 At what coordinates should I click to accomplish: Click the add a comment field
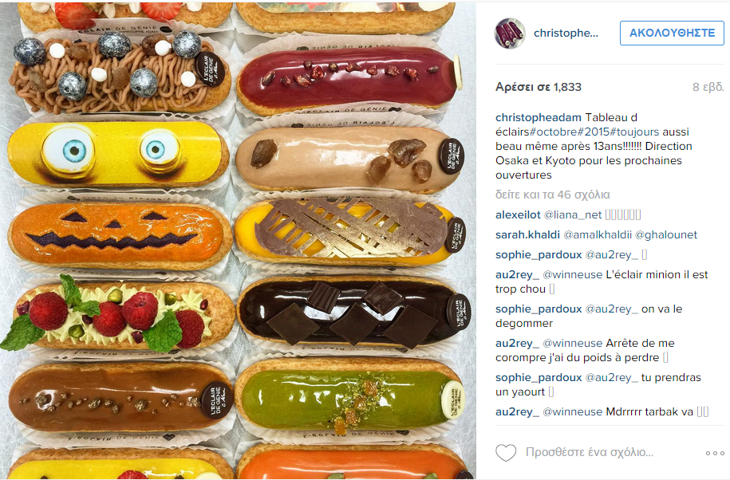(590, 452)
